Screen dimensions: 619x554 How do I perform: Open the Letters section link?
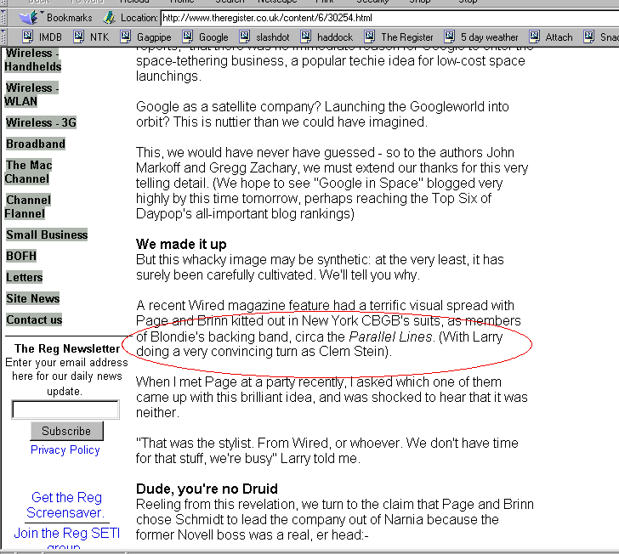coord(24,277)
